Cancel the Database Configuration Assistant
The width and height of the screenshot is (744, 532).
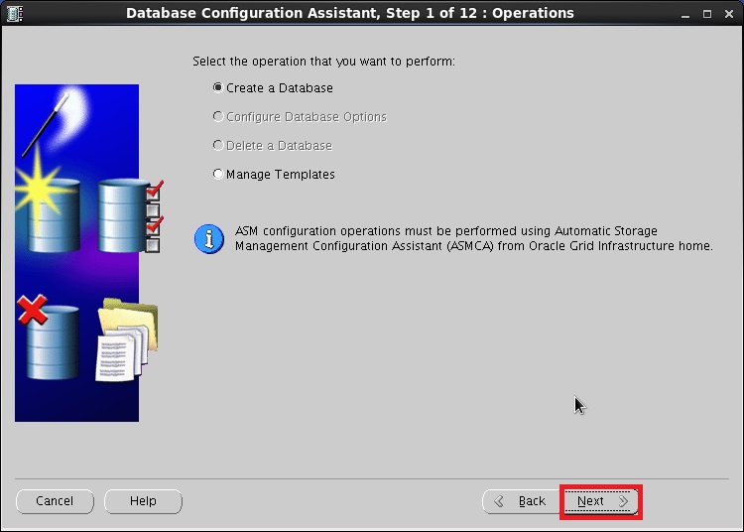pyautogui.click(x=55, y=501)
